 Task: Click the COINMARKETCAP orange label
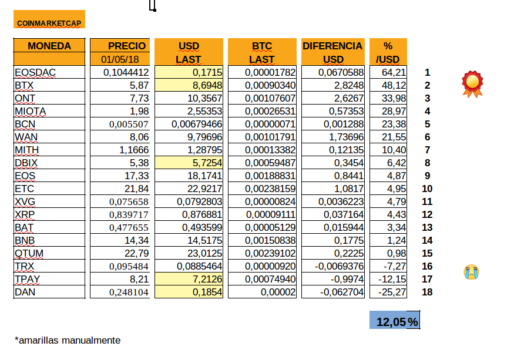[49, 23]
